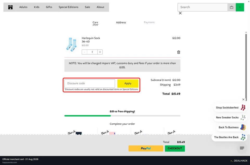Click the free shipping progress bar

(x=122, y=116)
